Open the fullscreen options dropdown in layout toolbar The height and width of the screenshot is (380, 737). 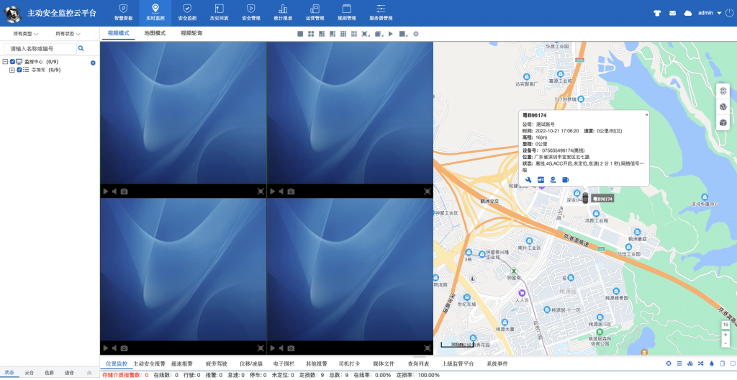(x=366, y=34)
